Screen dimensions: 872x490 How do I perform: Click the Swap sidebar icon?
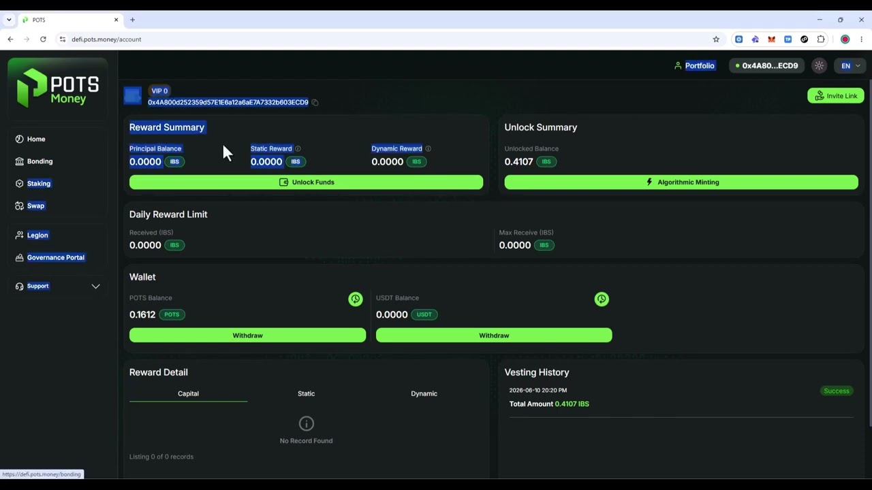(x=19, y=206)
